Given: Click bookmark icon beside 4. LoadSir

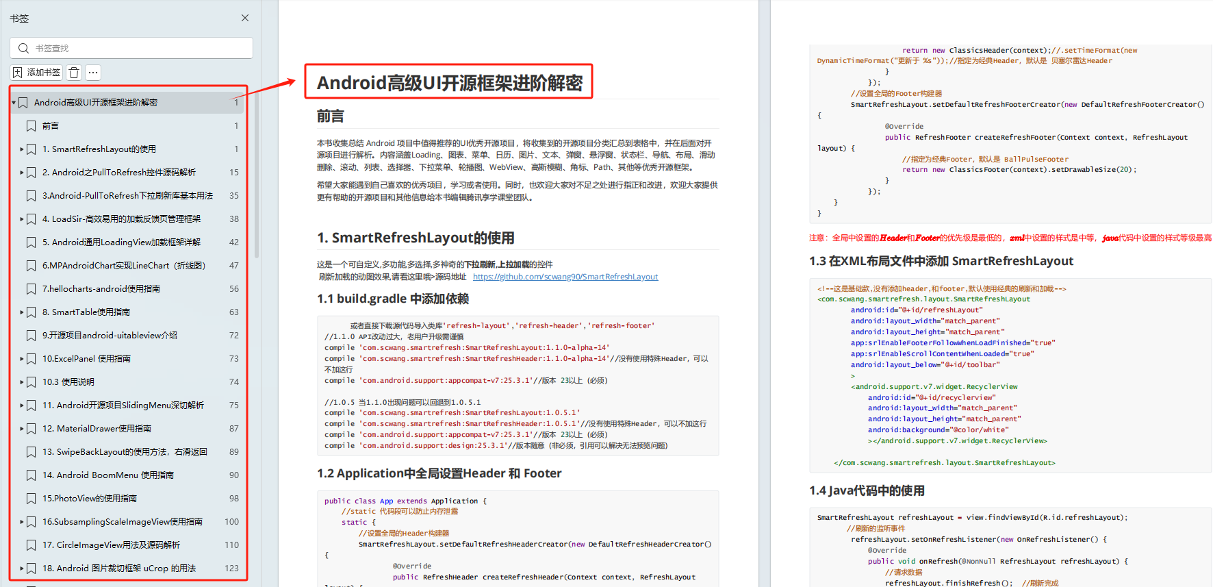Looking at the screenshot, I should click(31, 219).
